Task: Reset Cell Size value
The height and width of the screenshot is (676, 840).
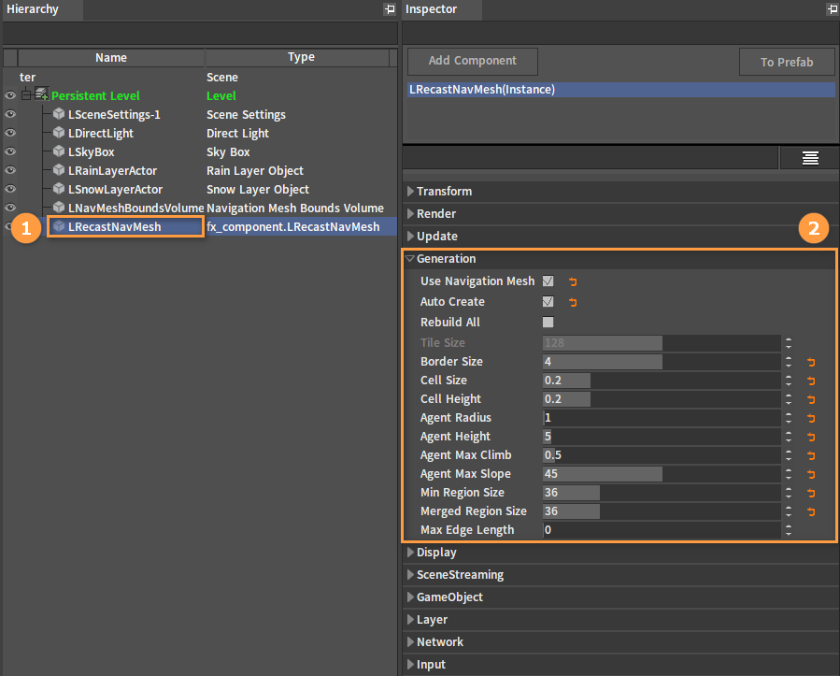Action: point(811,381)
